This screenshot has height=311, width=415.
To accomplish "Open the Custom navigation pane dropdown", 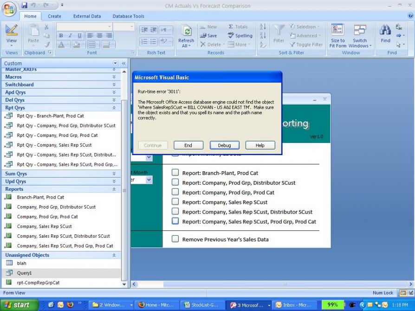I will 116,63.
